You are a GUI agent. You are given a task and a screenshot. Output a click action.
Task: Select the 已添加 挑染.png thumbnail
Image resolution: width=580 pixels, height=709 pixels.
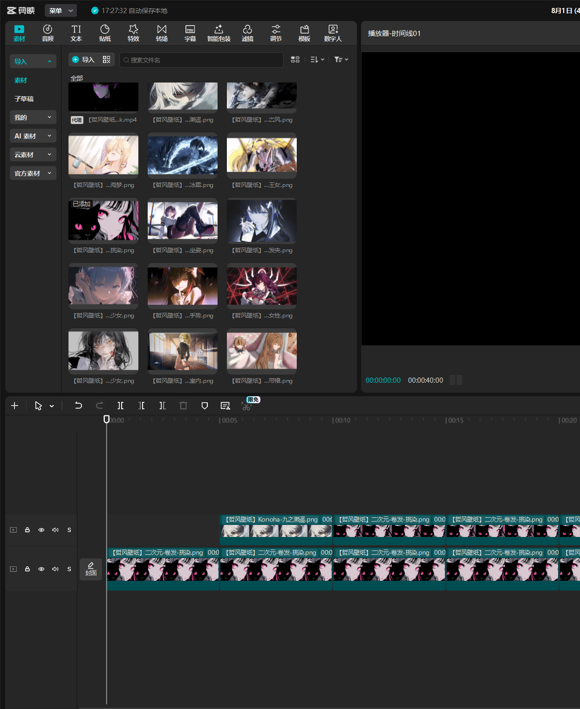pyautogui.click(x=103, y=220)
